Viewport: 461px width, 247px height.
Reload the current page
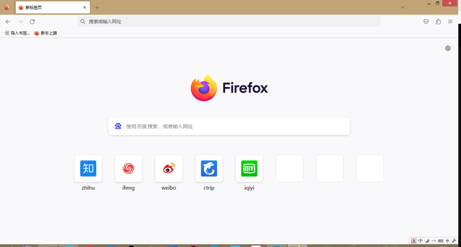(32, 22)
